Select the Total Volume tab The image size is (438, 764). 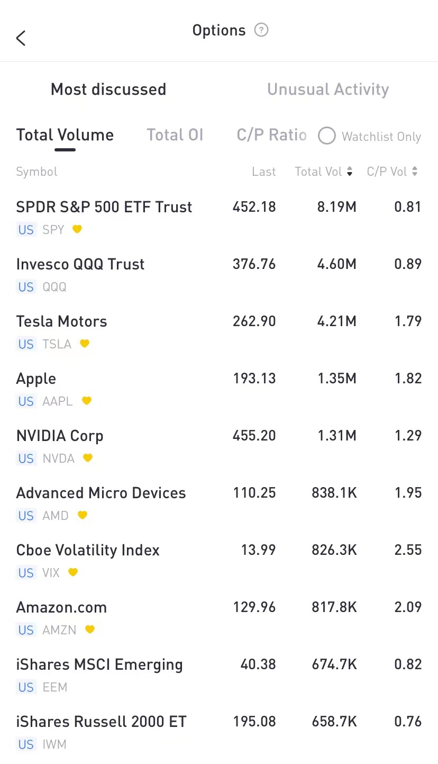65,135
